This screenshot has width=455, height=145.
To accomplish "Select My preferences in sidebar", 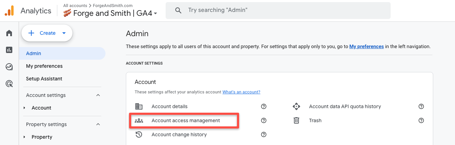I will 44,66.
